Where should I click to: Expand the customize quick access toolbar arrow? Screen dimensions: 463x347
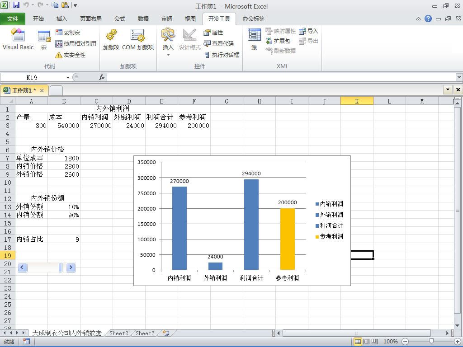point(76,5)
